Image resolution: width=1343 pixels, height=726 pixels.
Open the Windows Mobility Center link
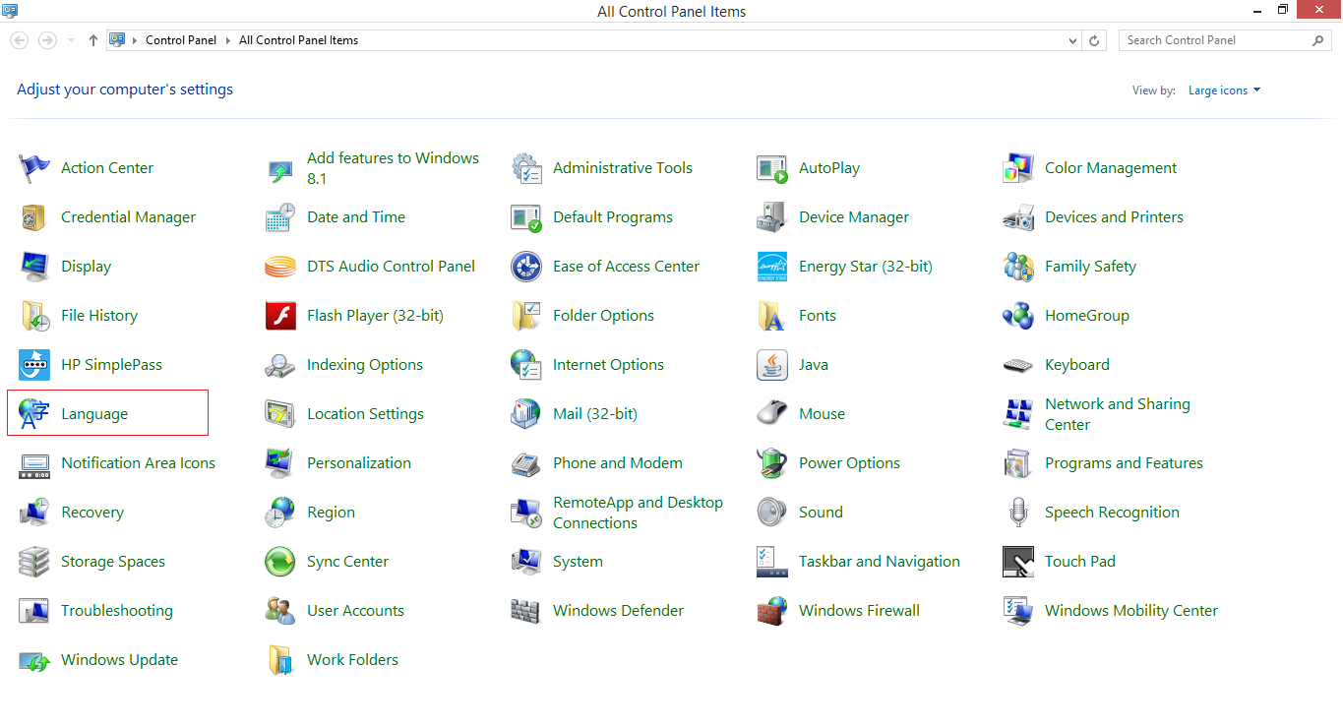1131,611
